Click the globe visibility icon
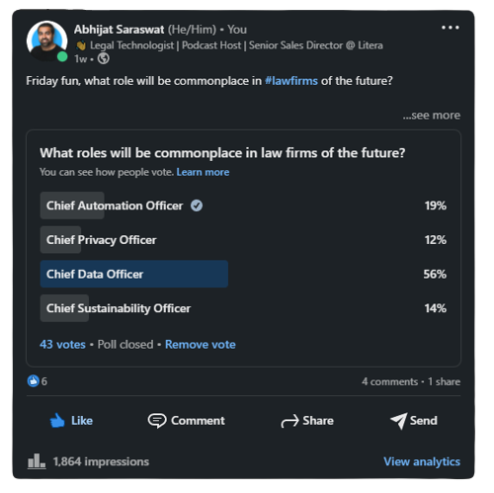This screenshot has width=494, height=493. [x=104, y=58]
